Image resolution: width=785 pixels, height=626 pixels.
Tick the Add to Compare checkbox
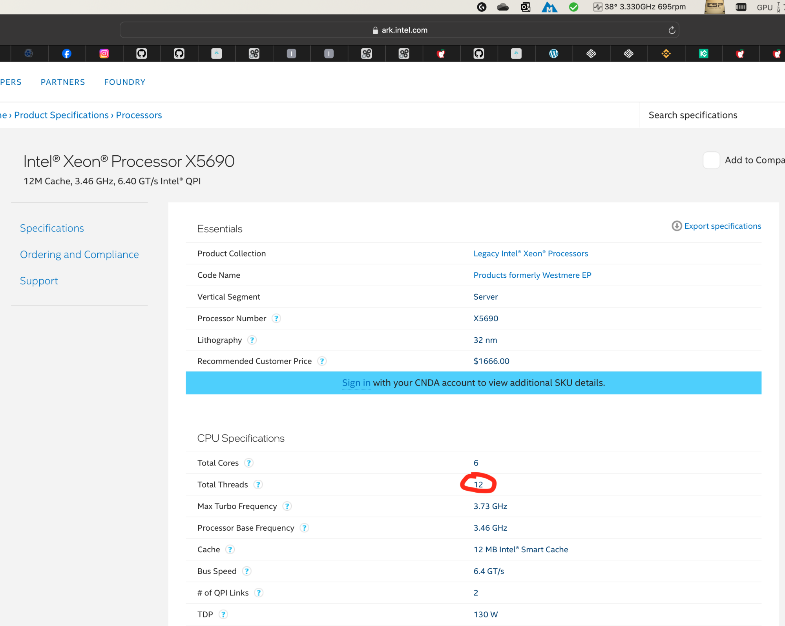(711, 160)
